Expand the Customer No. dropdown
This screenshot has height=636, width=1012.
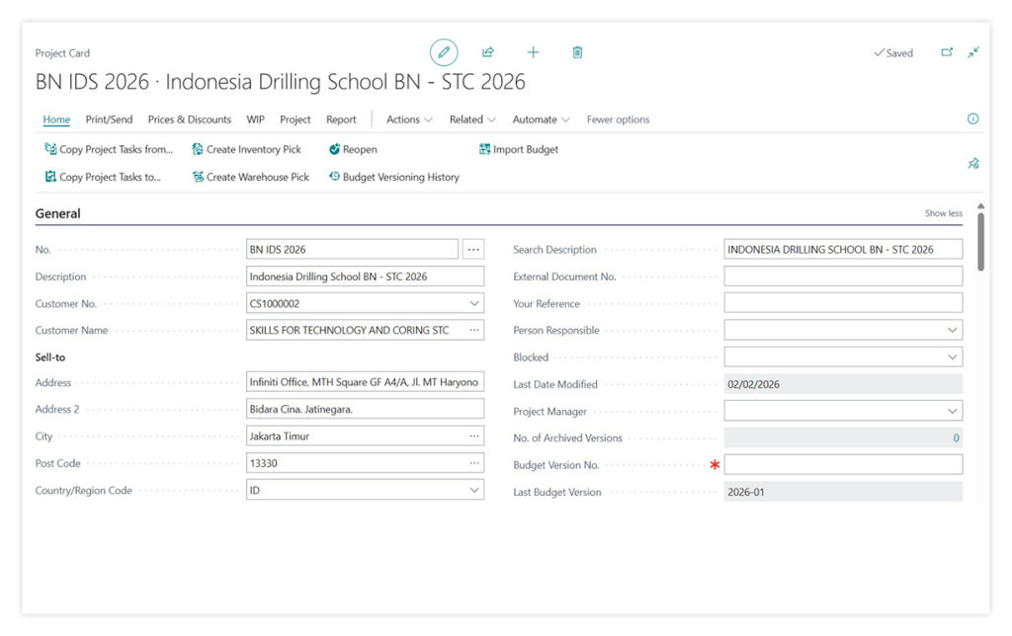(x=474, y=303)
